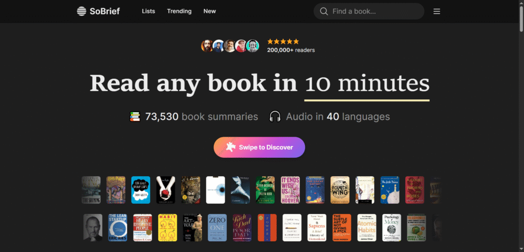Open the hamburger menu
Viewport: 524px width, 252px height.
pos(436,11)
